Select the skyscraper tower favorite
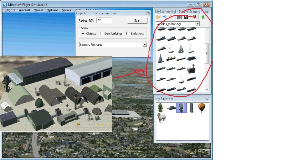287x160 pixels. [x=191, y=108]
